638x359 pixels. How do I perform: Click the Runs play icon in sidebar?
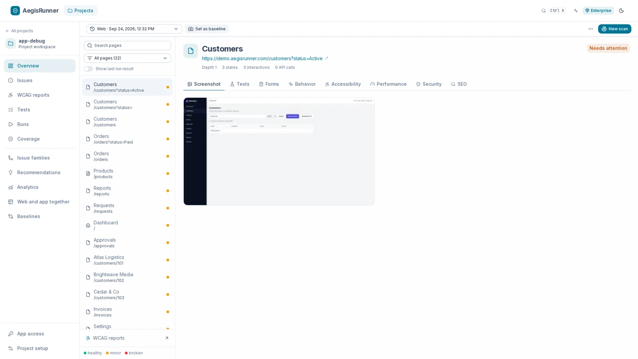(x=10, y=124)
